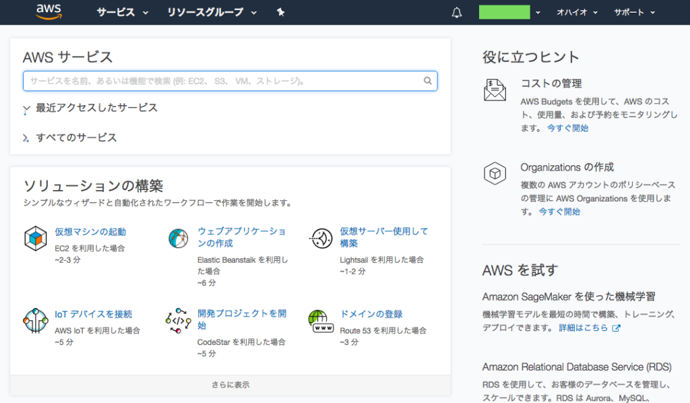The width and height of the screenshot is (690, 403).
Task: Focus the AWS service search field
Action: pyautogui.click(x=230, y=81)
